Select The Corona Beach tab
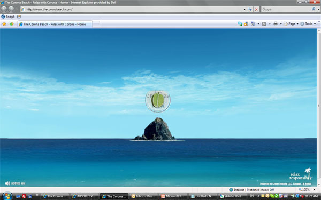Viewport: 321px width, 200px height. pyautogui.click(x=55, y=24)
